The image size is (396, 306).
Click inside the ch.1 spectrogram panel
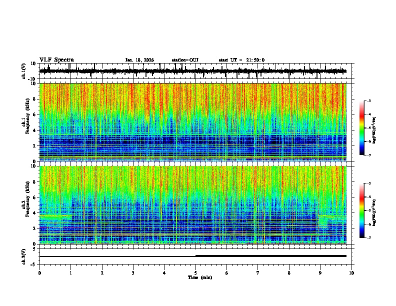[193, 122]
